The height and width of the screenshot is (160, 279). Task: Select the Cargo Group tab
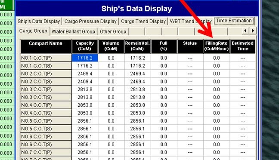click(33, 31)
